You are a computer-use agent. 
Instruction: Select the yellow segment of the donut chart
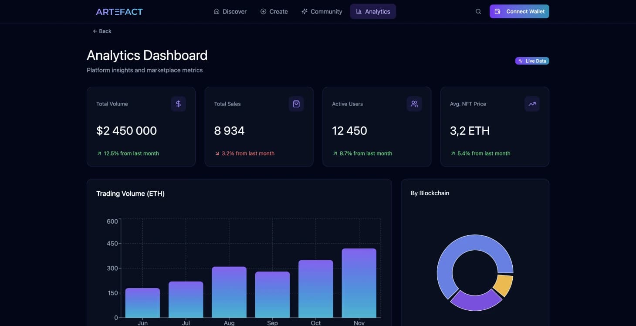(504, 285)
